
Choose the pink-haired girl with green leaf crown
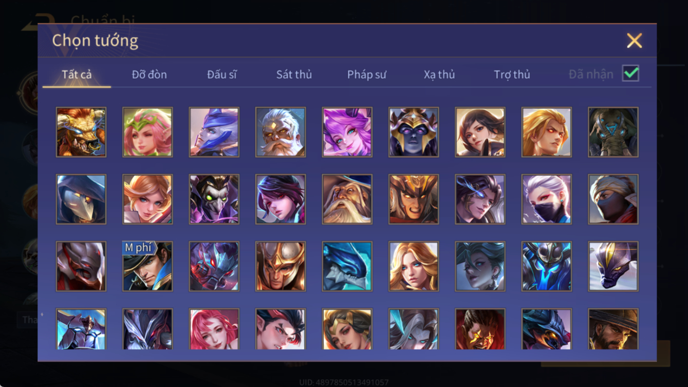(147, 132)
